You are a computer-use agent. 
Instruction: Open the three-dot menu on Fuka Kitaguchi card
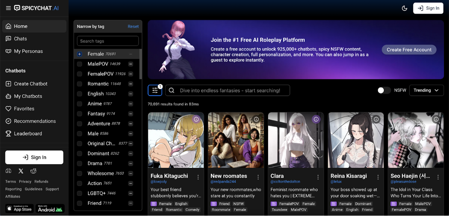coord(198,177)
